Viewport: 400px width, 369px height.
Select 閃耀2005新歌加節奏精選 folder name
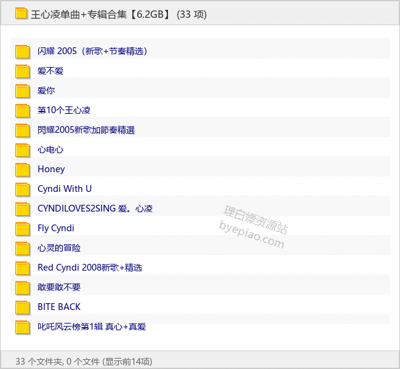pyautogui.click(x=86, y=130)
